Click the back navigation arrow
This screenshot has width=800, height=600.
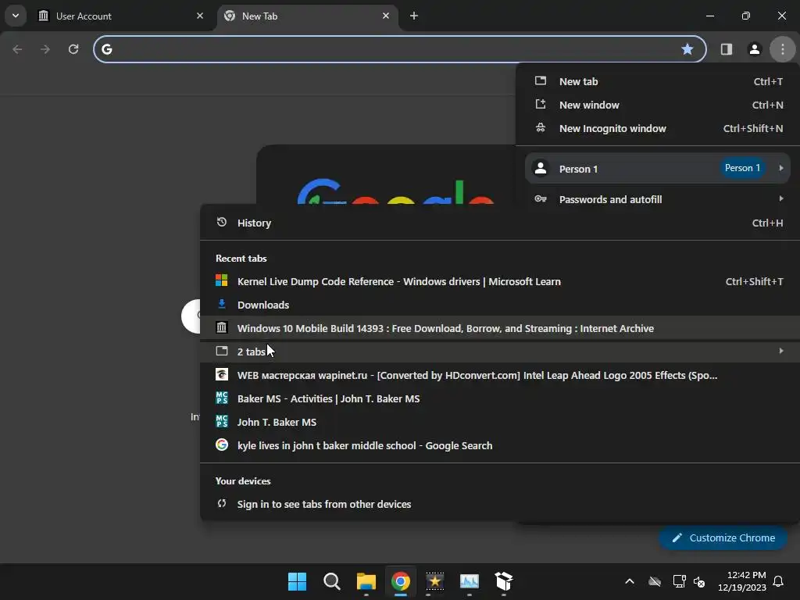(x=17, y=49)
